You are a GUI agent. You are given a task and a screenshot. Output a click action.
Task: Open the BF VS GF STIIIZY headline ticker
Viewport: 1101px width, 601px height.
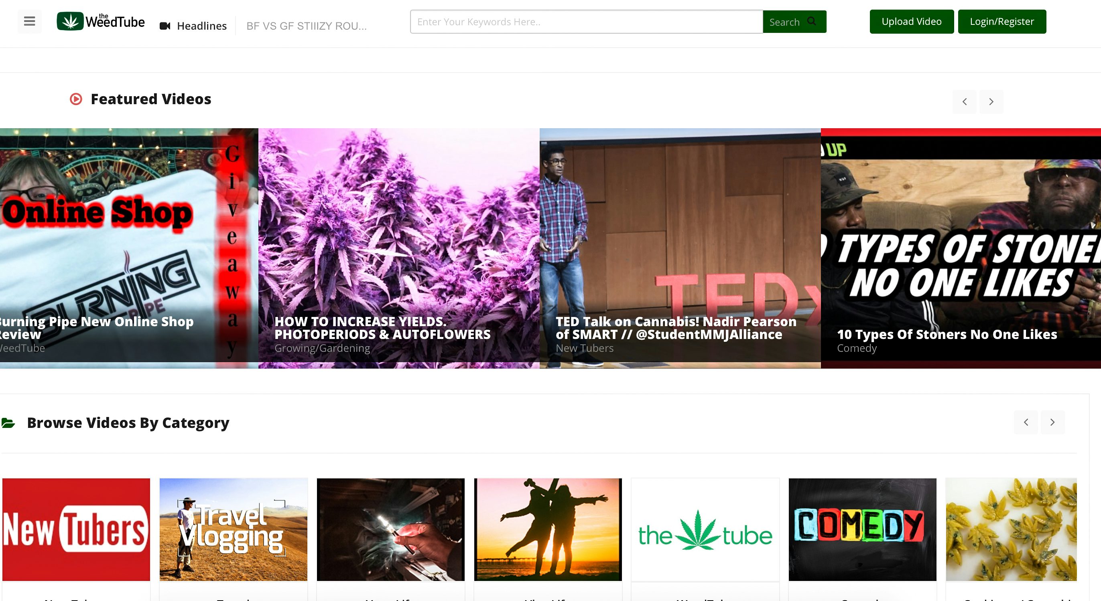pos(306,26)
